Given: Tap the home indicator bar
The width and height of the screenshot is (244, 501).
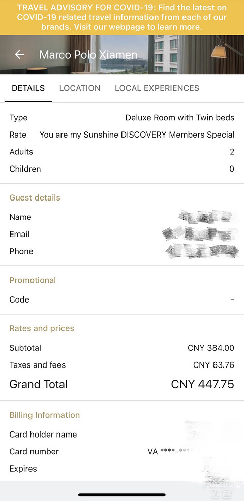Looking at the screenshot, I should point(122,495).
